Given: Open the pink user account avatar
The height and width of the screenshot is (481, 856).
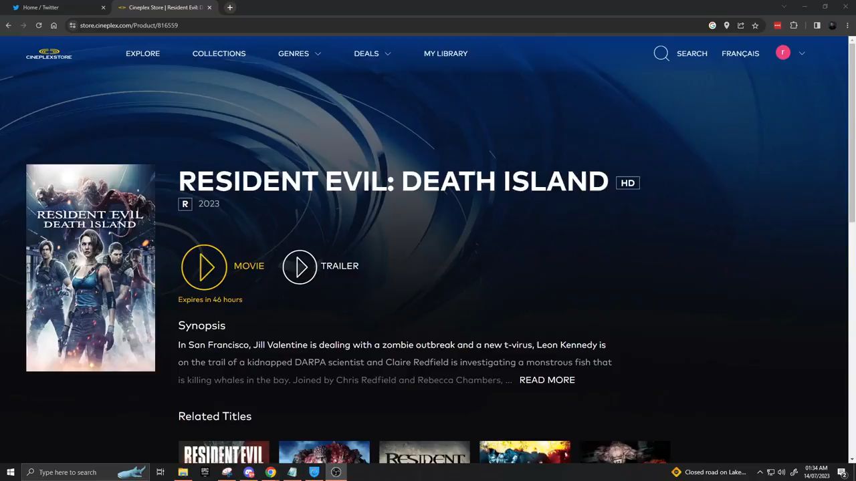Looking at the screenshot, I should (782, 53).
